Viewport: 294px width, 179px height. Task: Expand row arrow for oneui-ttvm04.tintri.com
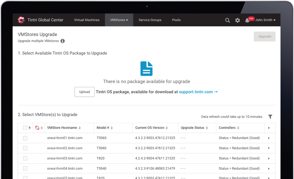[x=269, y=169]
